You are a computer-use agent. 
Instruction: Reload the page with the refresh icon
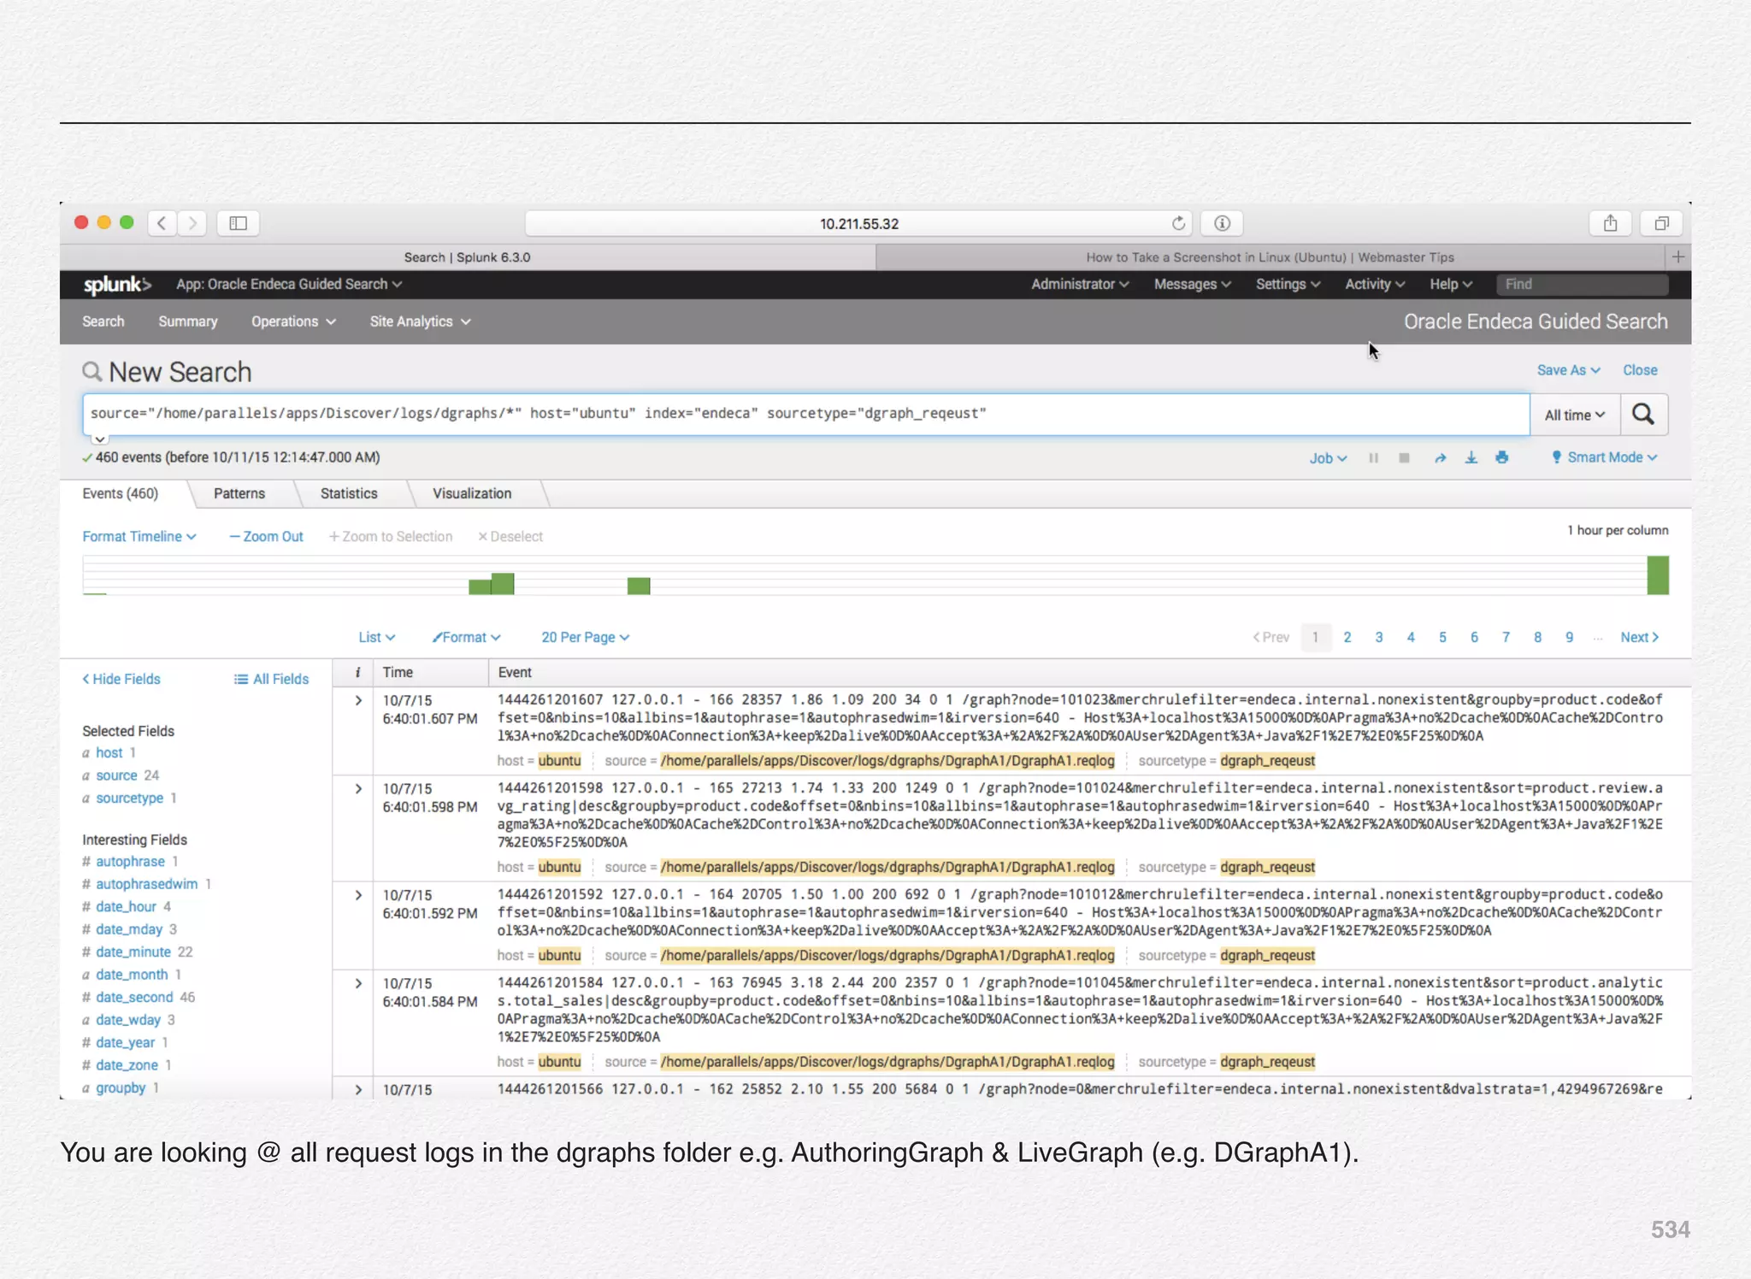tap(1178, 223)
